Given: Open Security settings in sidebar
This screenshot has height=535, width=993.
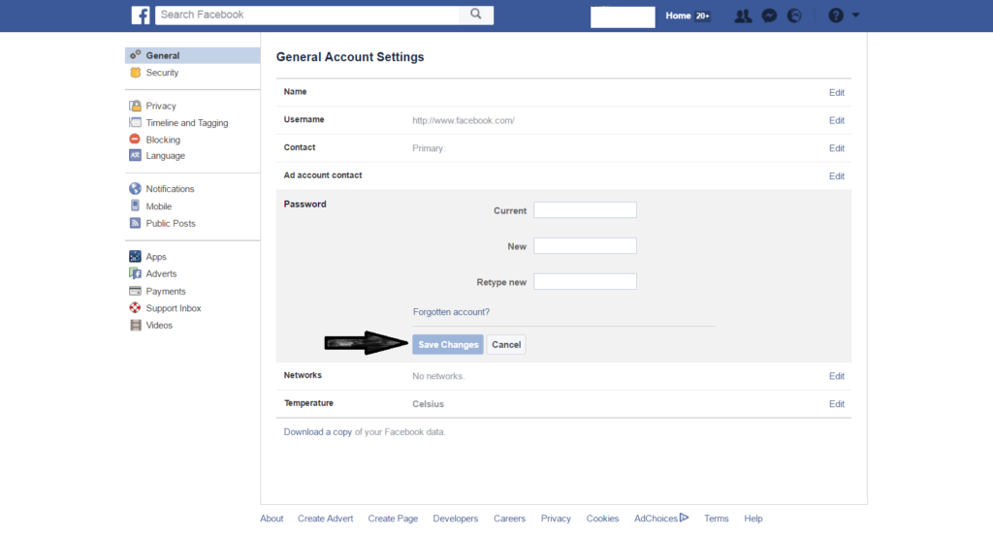Looking at the screenshot, I should pos(162,73).
